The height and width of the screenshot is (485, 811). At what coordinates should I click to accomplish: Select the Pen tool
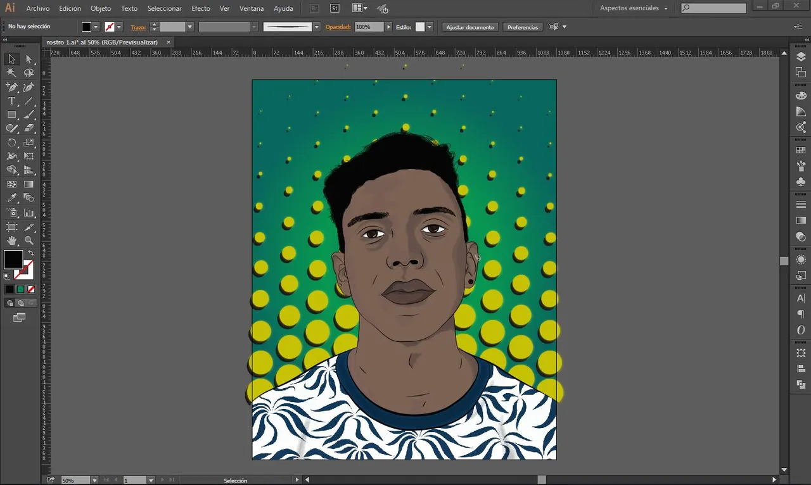tap(11, 87)
